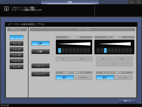Set side air volume level 6

(120, 50)
